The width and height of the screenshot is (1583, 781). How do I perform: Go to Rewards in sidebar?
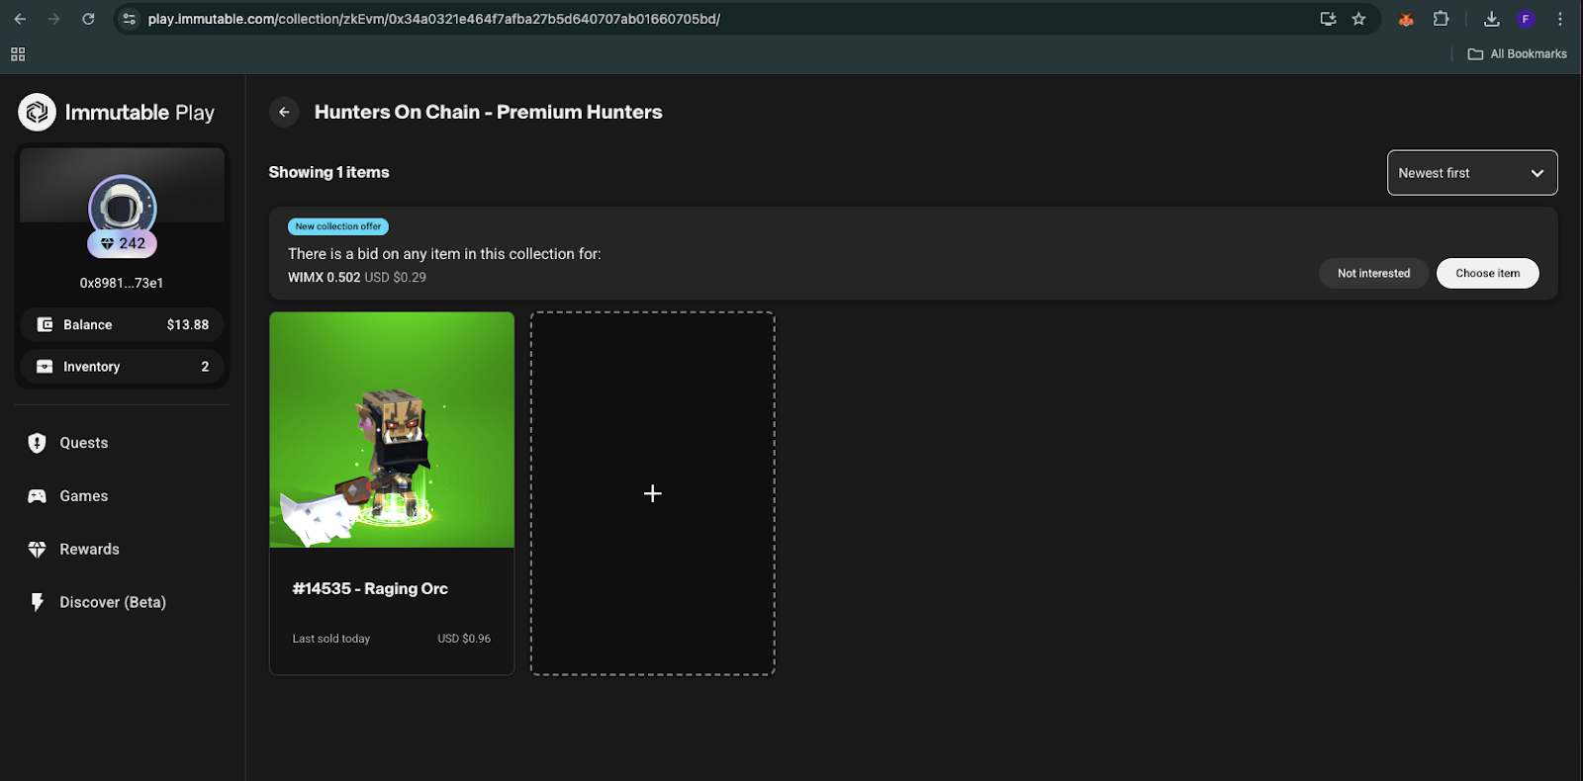click(89, 550)
